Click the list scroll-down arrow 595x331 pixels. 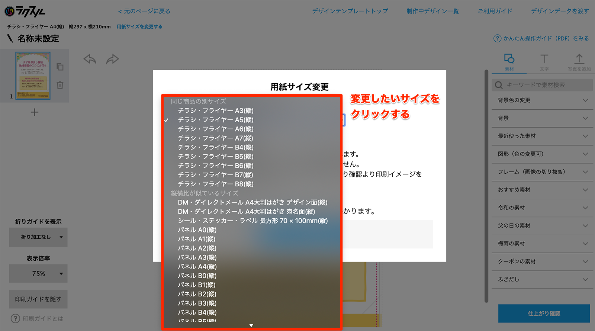[x=251, y=325]
